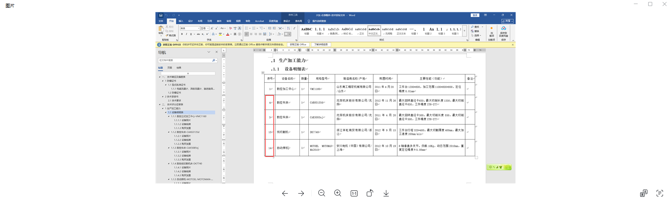Screen dimensions: 671x202
Task: Switch to the Acrobat ribbon tab
Action: pos(259,21)
